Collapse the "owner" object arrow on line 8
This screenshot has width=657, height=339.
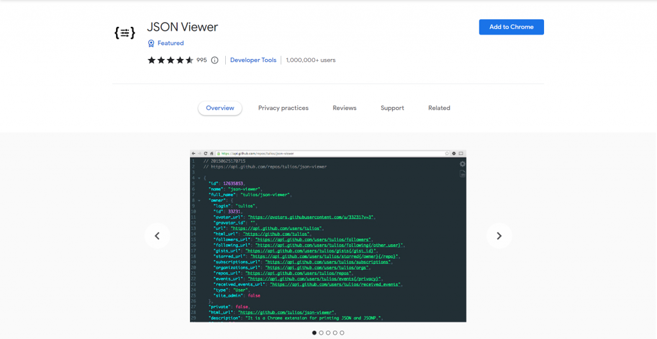200,201
